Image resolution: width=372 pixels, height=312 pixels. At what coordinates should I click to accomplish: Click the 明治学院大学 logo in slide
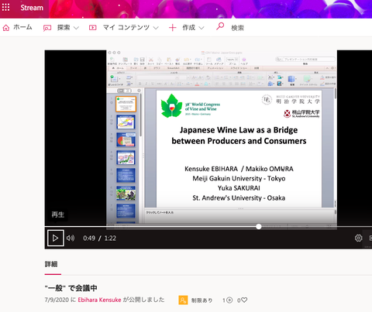[291, 100]
